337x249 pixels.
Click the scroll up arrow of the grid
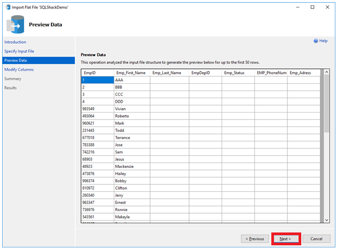[326, 73]
